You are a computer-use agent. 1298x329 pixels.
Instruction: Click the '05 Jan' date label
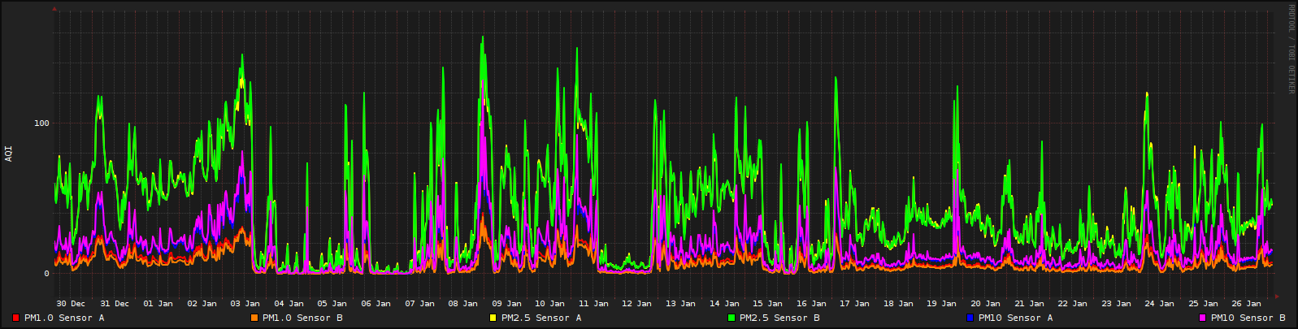point(332,304)
